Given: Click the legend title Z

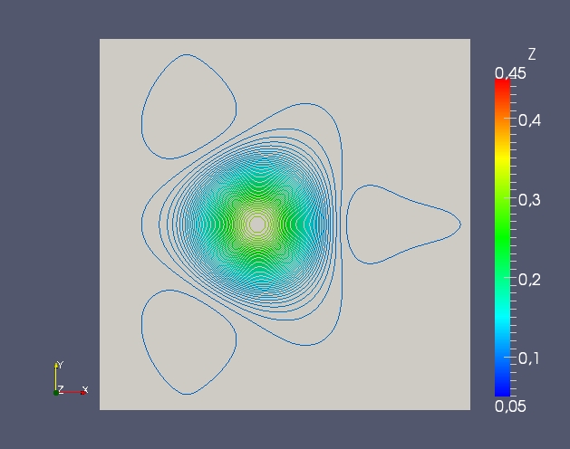Looking at the screenshot, I should click(532, 54).
